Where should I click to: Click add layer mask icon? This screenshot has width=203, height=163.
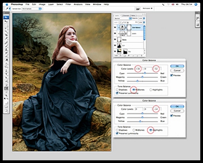click(125, 55)
